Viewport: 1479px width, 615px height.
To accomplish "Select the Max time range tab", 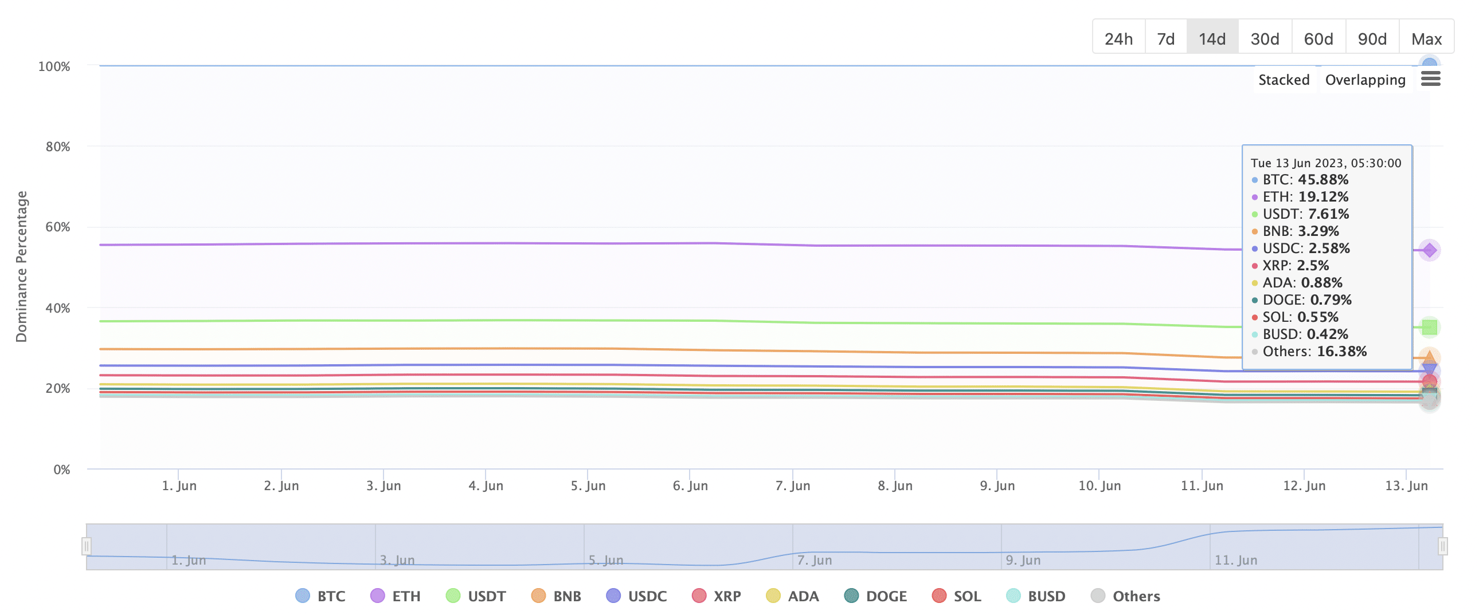I will [x=1427, y=38].
